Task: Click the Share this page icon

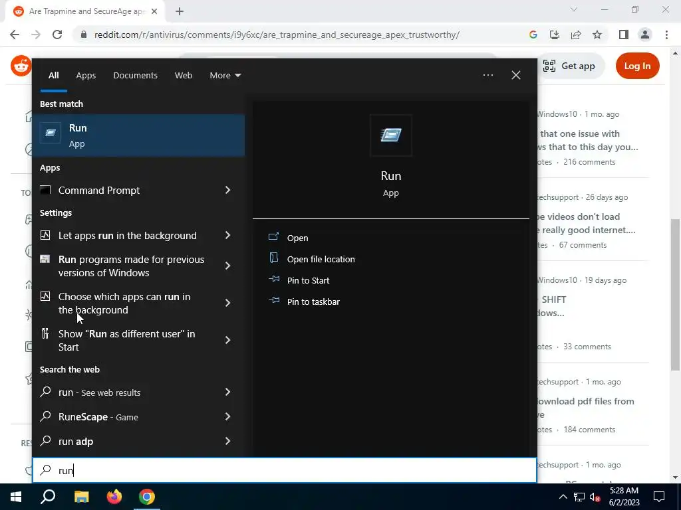Action: pos(576,35)
